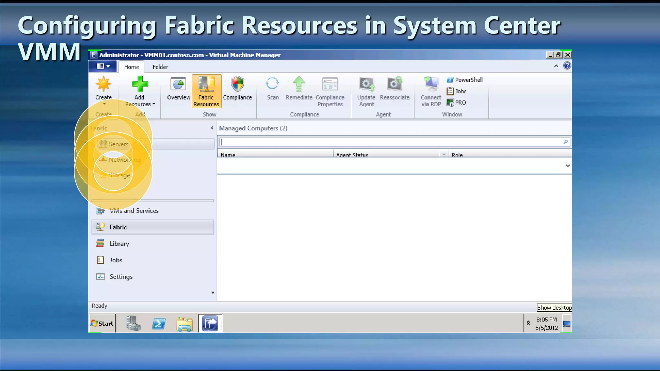Click Show desktop button
The width and height of the screenshot is (660, 371).
tap(567, 323)
